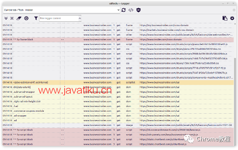Open the DOM inspector code icon
Screen dimensions: 238x150
[131, 10]
